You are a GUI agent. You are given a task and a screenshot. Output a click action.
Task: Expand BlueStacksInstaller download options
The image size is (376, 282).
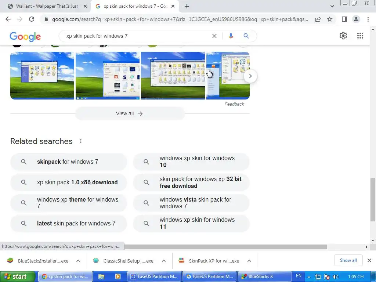[78, 261]
